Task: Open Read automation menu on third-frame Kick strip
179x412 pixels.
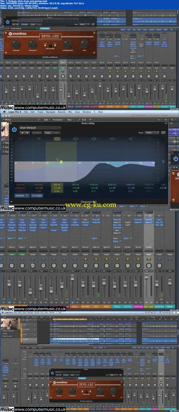Action: (x=96, y=254)
